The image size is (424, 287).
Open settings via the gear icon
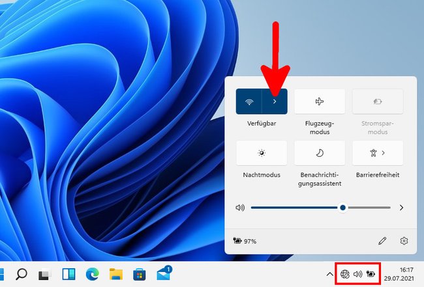click(404, 241)
